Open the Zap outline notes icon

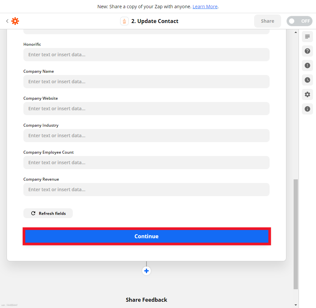[307, 37]
